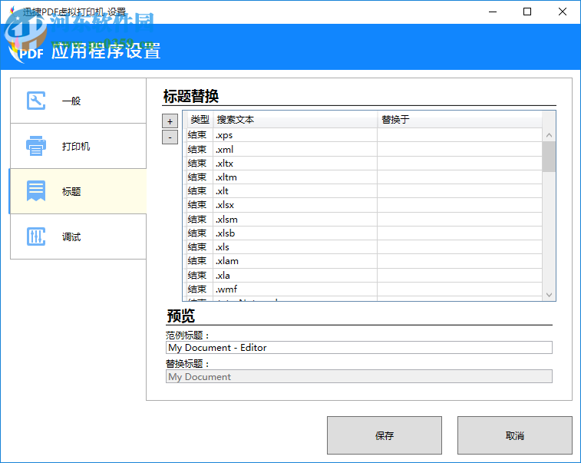
Task: Select the .xltx row
Action: [365, 164]
